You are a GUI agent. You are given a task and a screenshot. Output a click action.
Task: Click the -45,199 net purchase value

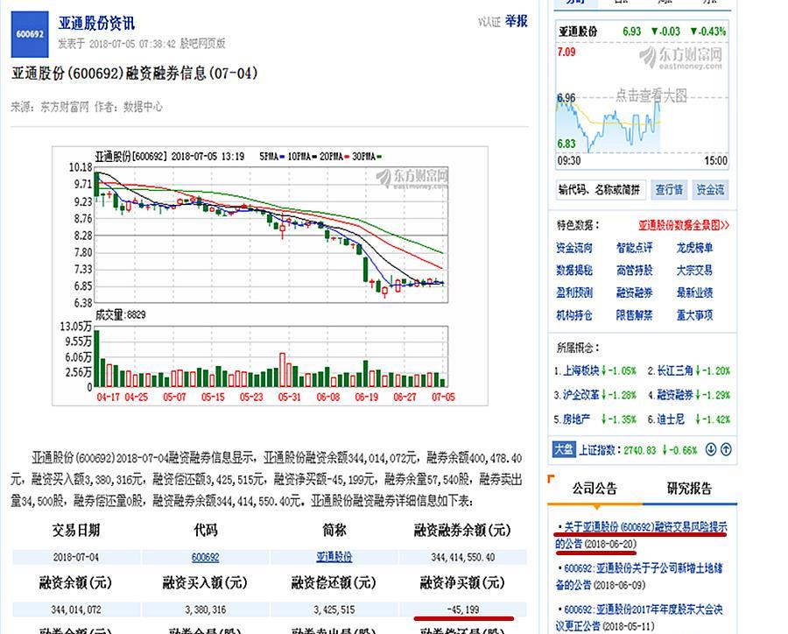tap(463, 609)
